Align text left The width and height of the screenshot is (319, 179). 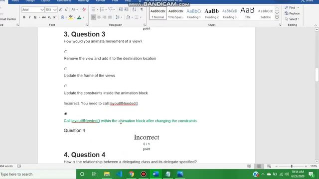pos(93,17)
